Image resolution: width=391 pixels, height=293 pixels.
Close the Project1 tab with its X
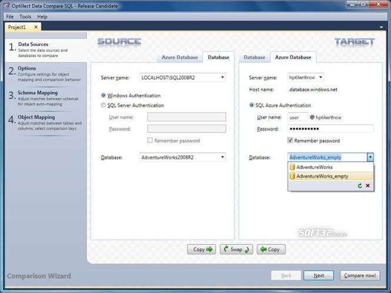36,27
